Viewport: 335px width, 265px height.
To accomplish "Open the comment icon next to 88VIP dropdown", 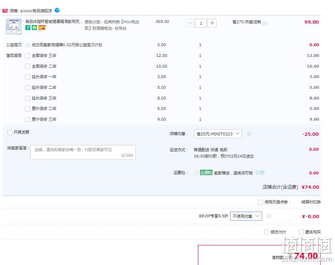I will pos(269,216).
